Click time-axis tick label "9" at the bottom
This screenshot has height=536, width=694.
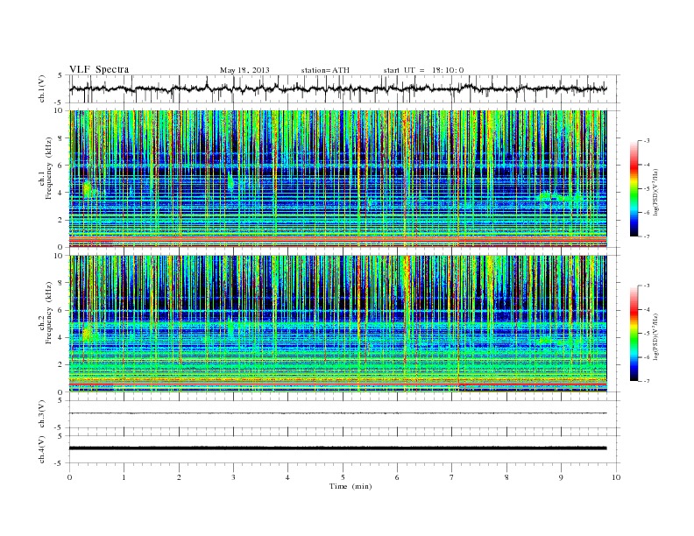point(561,477)
